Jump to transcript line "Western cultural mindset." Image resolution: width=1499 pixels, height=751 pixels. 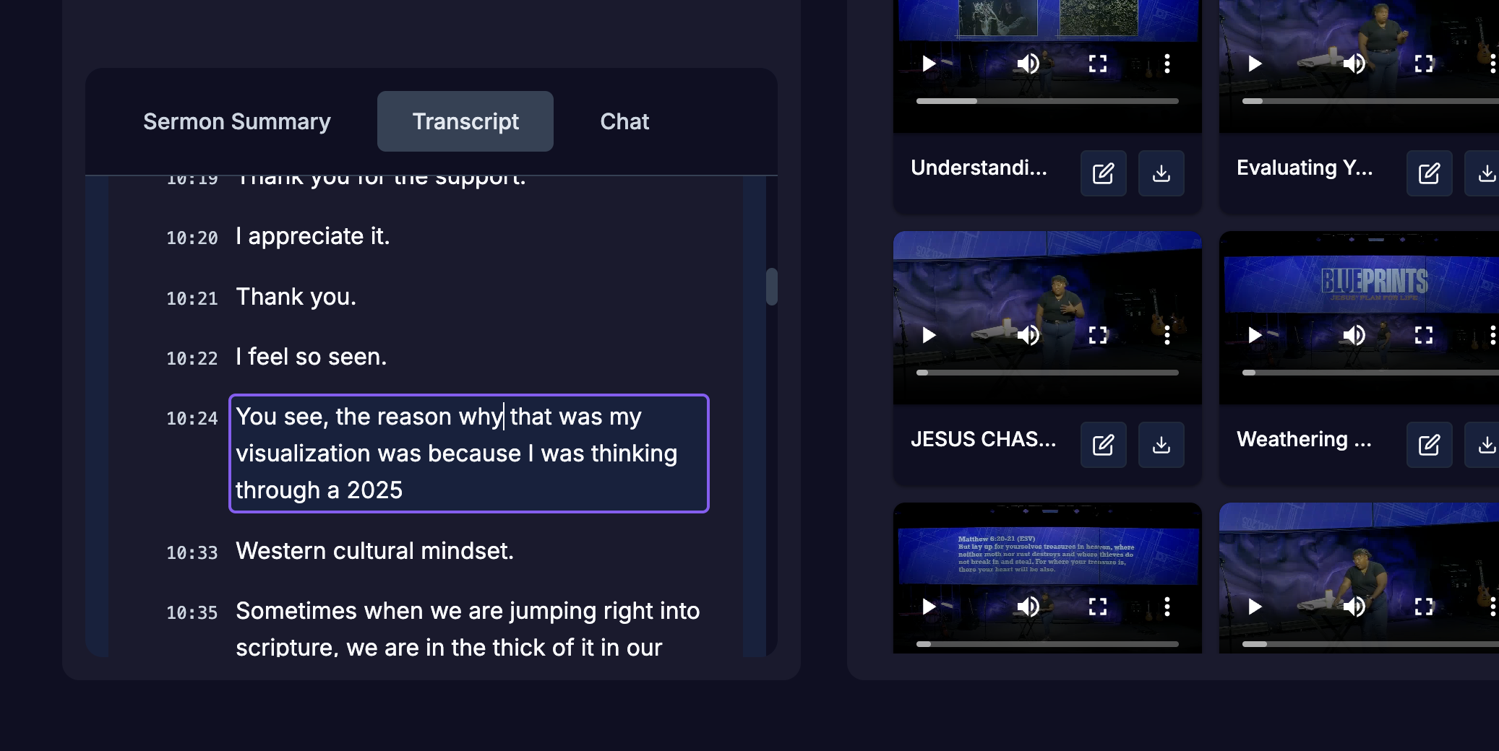point(374,551)
